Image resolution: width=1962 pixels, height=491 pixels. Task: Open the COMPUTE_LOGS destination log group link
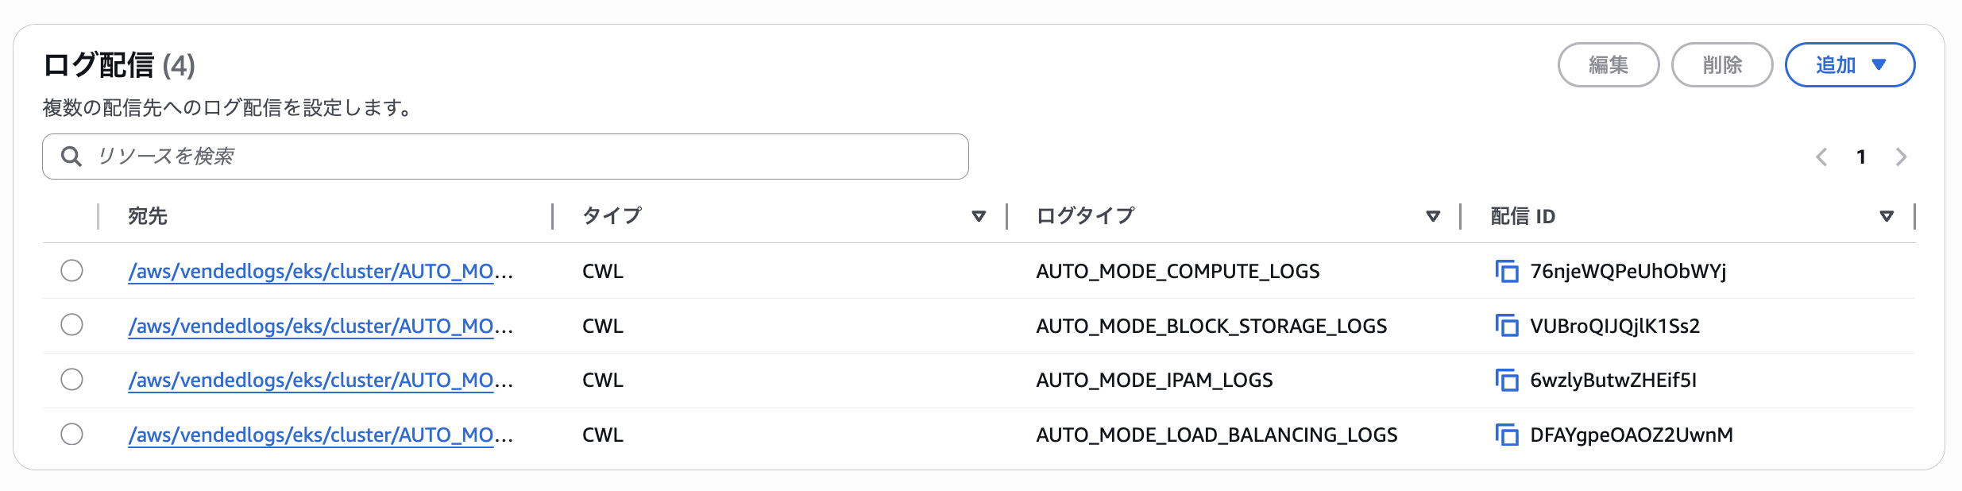320,272
